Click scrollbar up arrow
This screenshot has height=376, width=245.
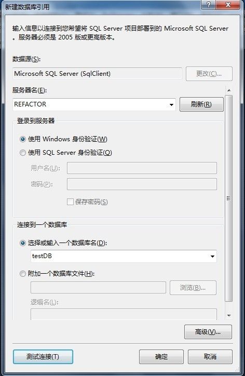coord(229,90)
